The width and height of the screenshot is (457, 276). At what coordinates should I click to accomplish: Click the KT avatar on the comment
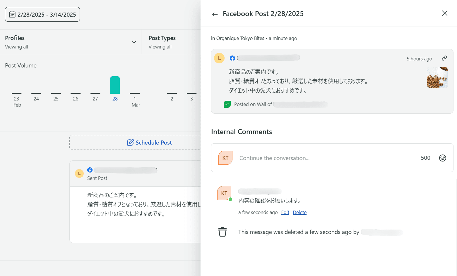coord(224,193)
